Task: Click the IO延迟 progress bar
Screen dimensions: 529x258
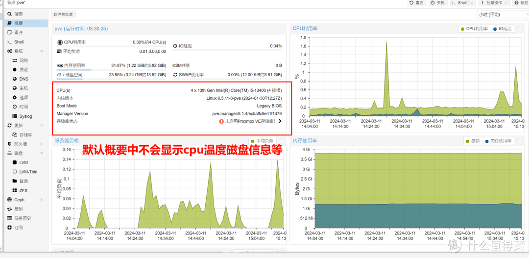Action: coord(227,51)
